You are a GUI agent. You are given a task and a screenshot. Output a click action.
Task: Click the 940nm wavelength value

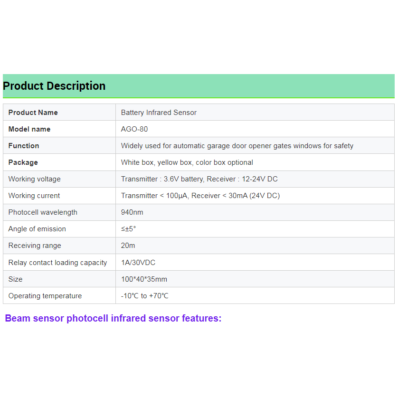[x=132, y=212]
